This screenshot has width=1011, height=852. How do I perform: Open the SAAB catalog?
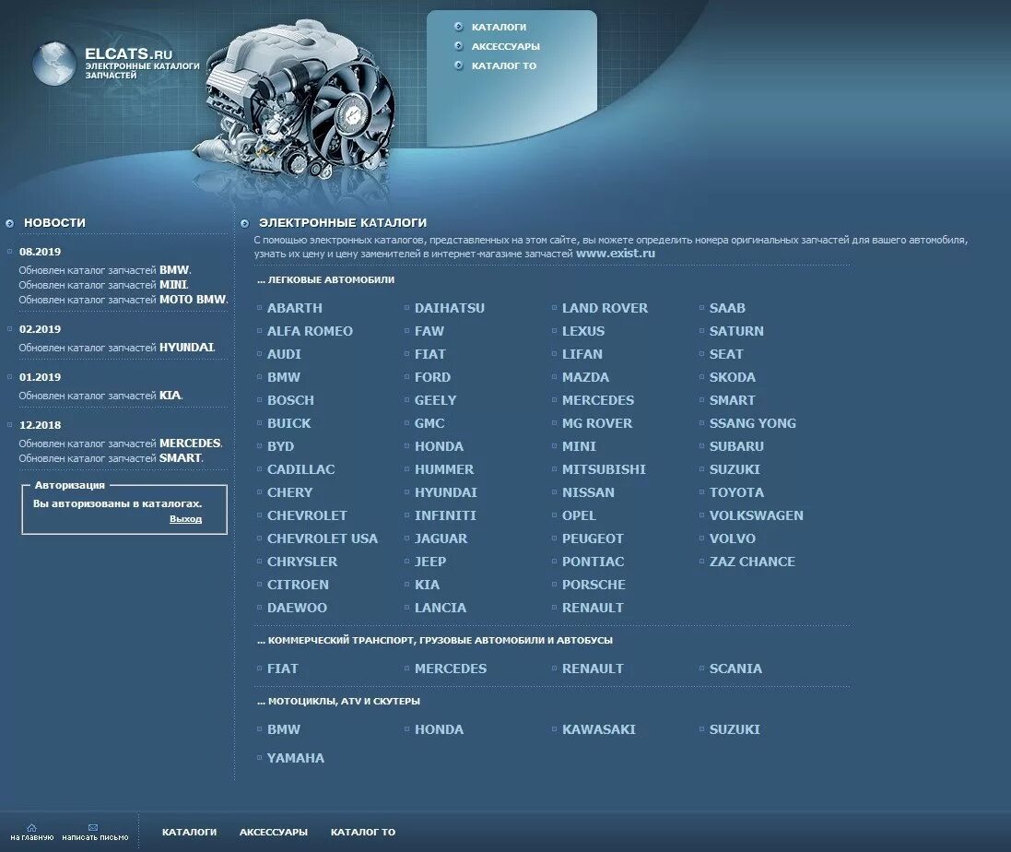[727, 308]
